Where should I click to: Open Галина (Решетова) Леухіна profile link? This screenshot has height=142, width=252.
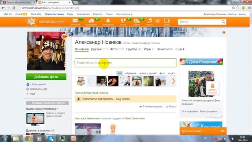(91, 93)
